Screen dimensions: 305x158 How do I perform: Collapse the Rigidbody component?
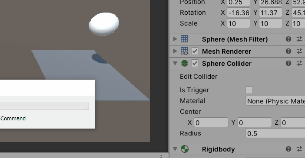[175, 149]
